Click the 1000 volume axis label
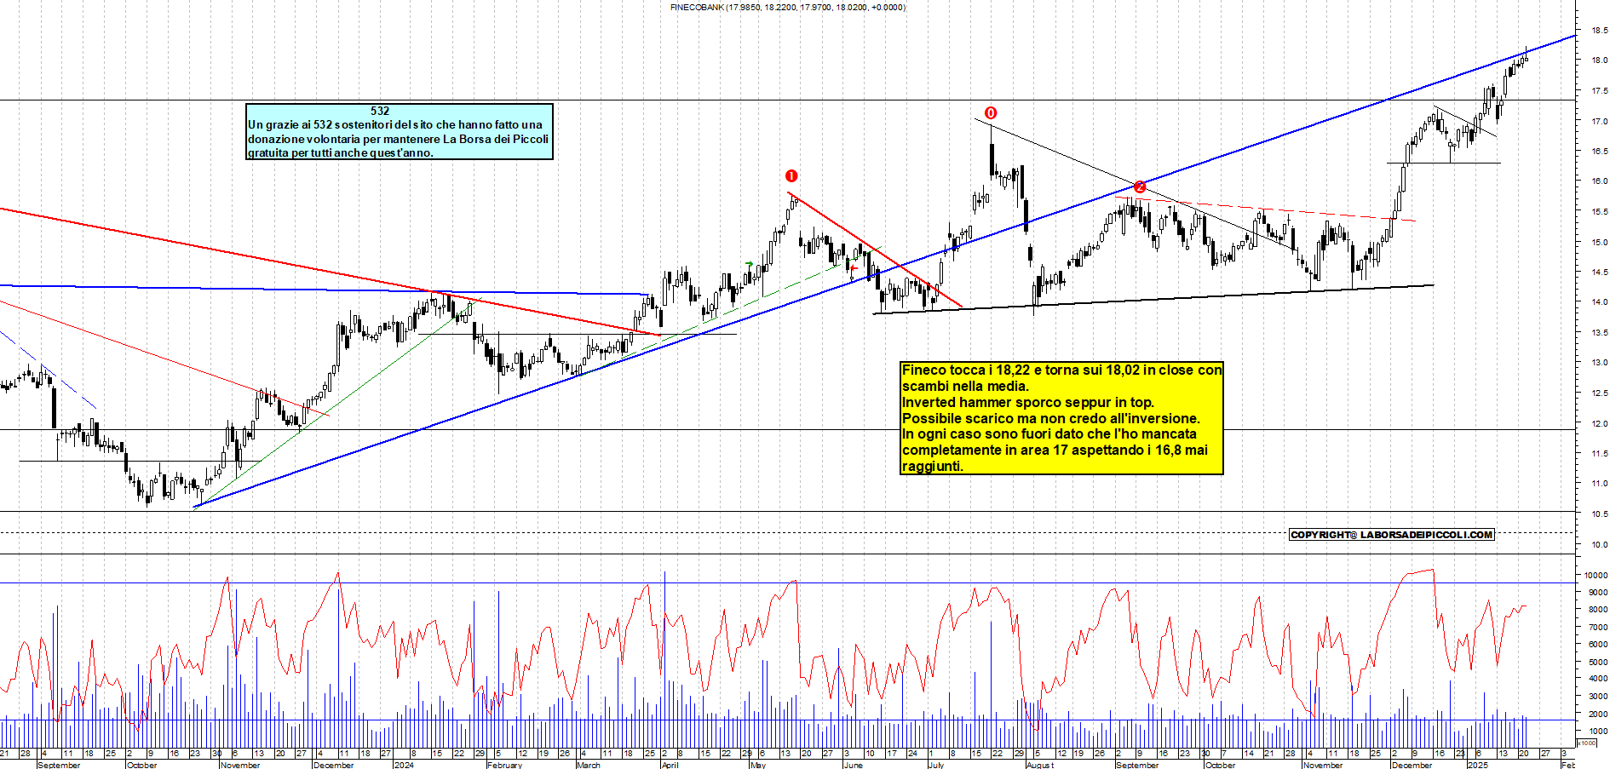The height and width of the screenshot is (769, 1610). [1597, 732]
